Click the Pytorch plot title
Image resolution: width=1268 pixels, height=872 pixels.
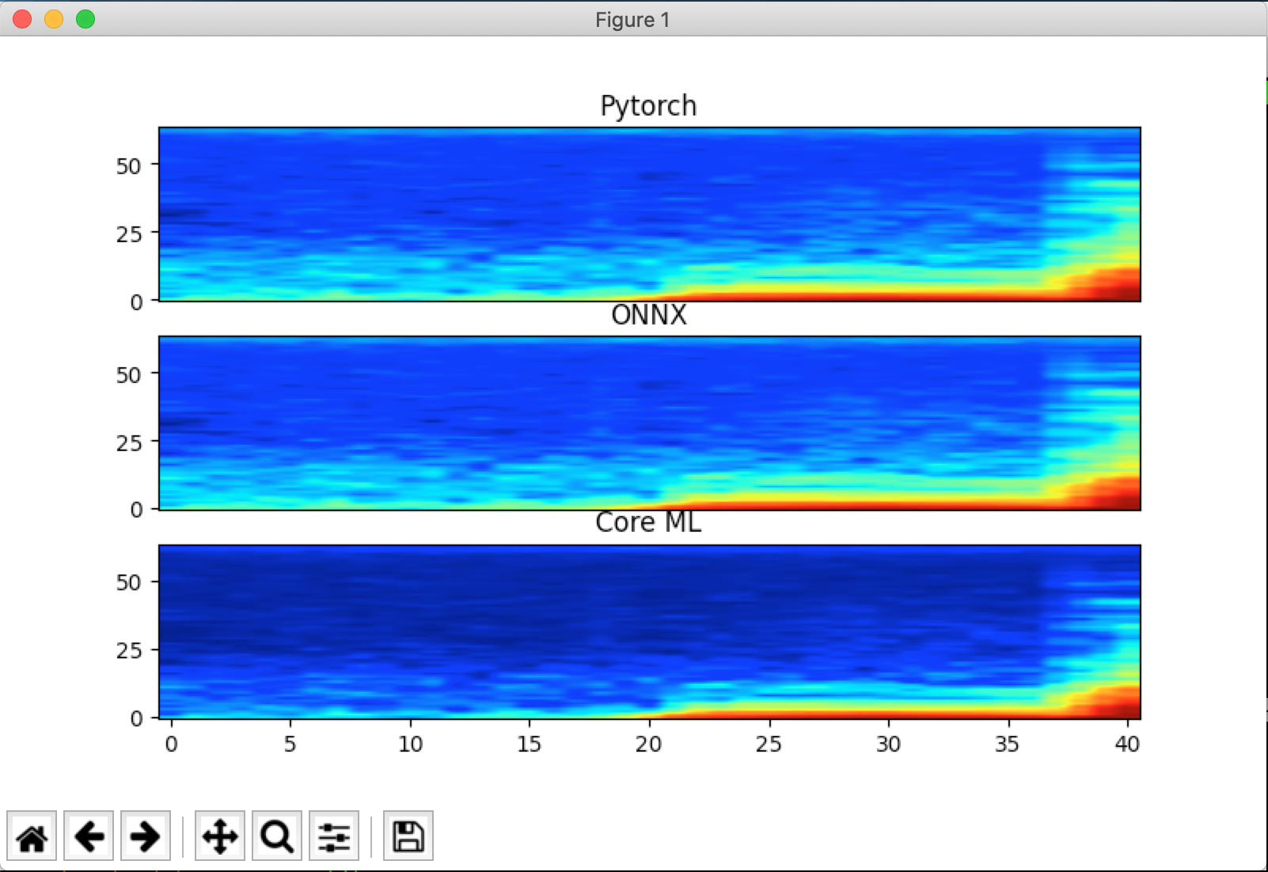pyautogui.click(x=648, y=106)
